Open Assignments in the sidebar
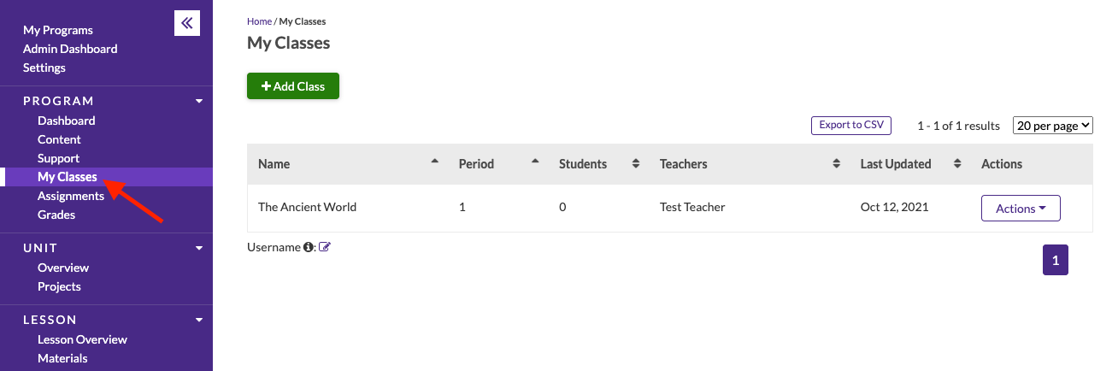Screen dimensions: 1118x371 coord(71,196)
